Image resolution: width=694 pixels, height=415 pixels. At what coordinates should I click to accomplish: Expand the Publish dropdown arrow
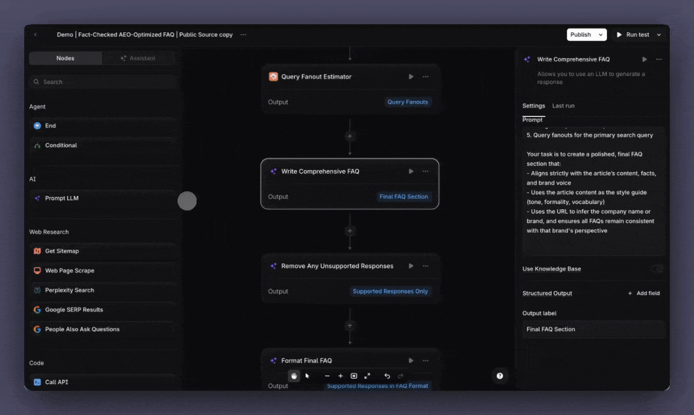[601, 35]
